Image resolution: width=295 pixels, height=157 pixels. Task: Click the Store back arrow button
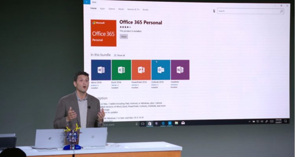coord(87,2)
